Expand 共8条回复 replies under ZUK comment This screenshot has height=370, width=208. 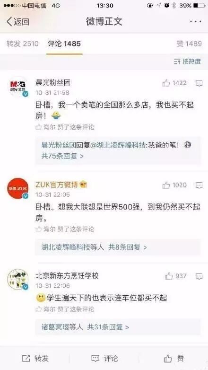[x=128, y=247]
